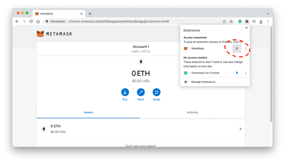This screenshot has width=285, height=163.
Task: Open a new browser tab
Action: (x=90, y=14)
